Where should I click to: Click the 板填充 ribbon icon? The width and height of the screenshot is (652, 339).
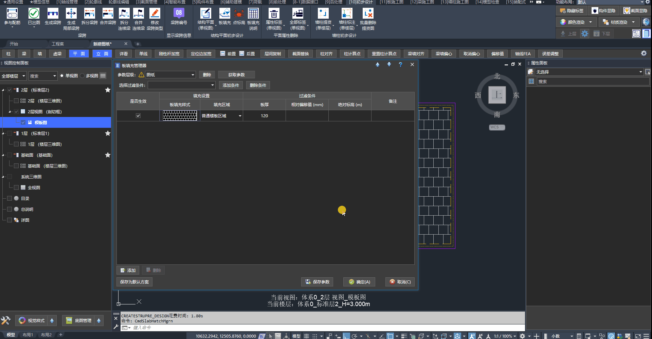224,14
